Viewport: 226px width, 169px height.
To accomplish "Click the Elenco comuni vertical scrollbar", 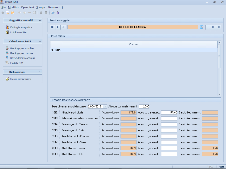I will coord(219,56).
